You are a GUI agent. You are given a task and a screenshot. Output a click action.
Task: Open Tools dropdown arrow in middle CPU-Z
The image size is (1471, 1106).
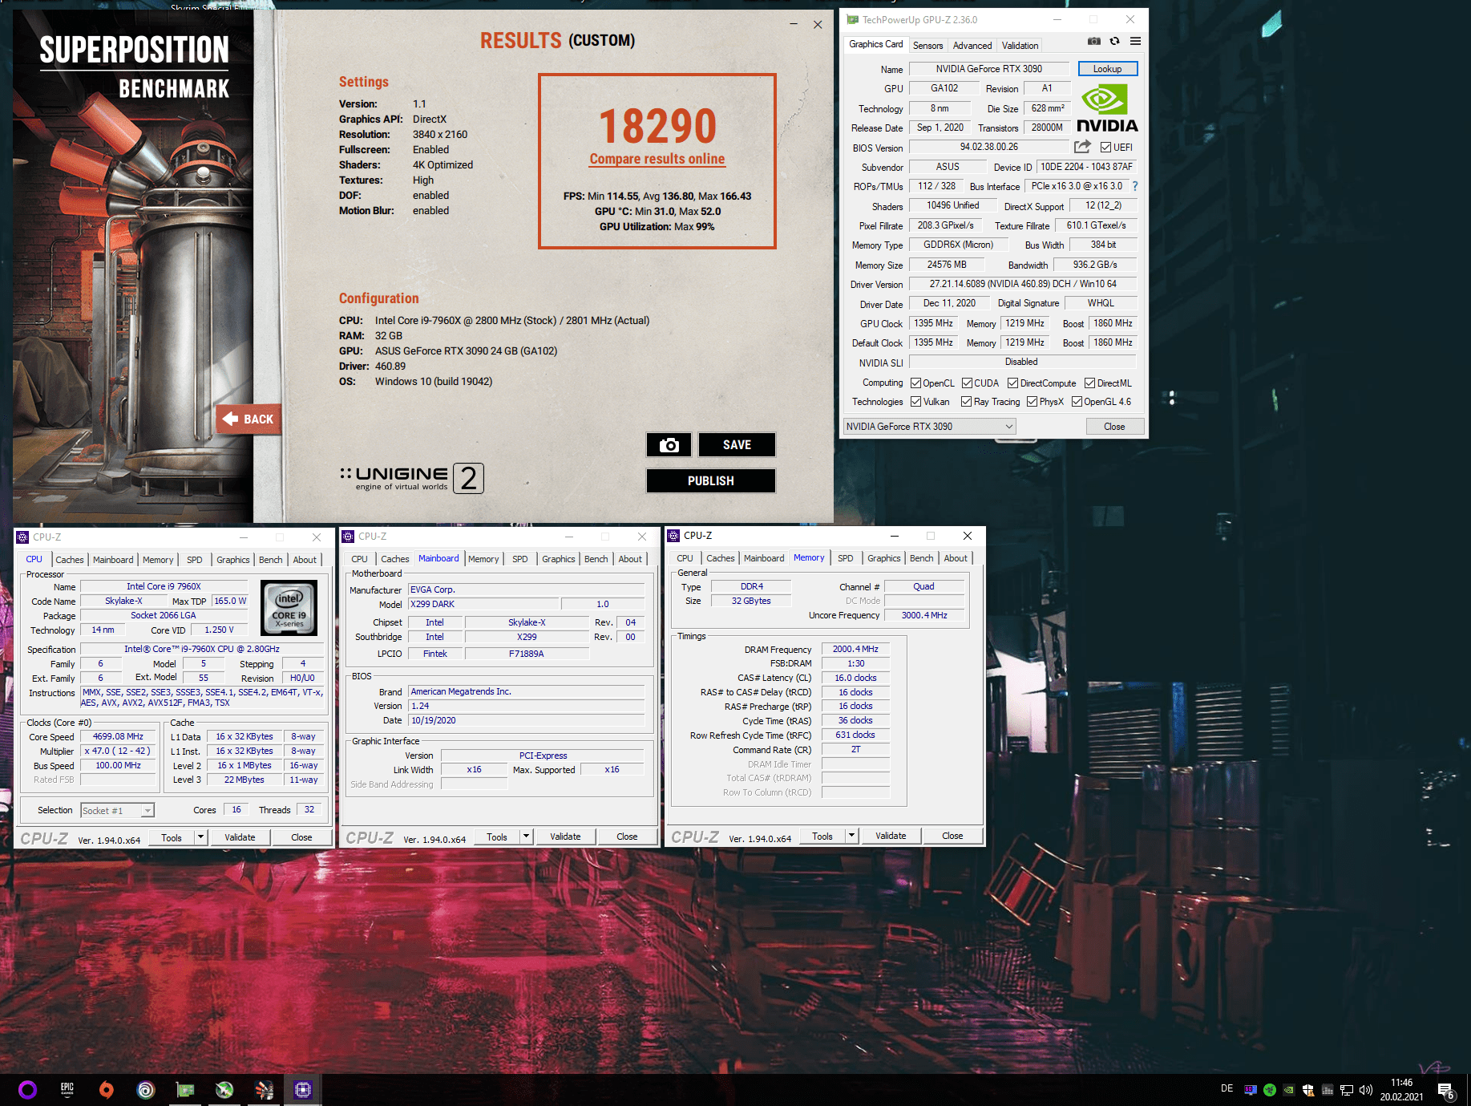click(526, 837)
